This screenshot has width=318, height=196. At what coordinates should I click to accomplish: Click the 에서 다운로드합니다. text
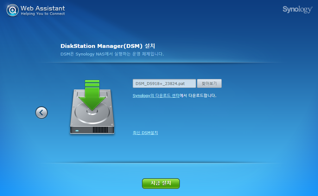pyautogui.click(x=198, y=95)
